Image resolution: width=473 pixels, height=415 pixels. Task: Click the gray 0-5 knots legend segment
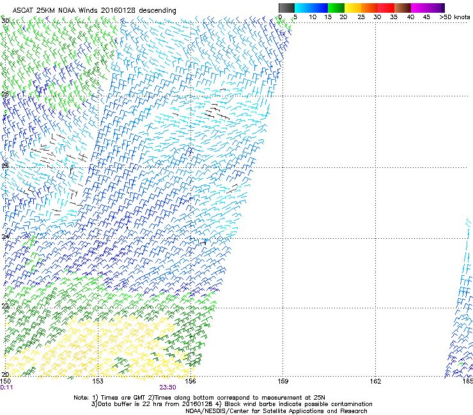pyautogui.click(x=286, y=8)
